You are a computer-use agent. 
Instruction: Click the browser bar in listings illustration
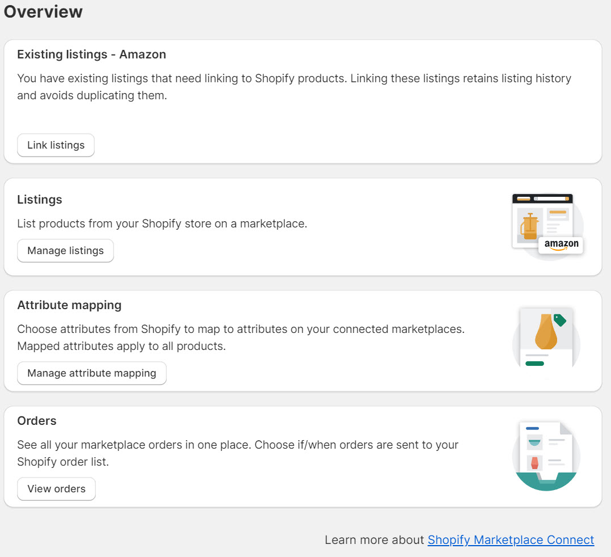pyautogui.click(x=542, y=199)
